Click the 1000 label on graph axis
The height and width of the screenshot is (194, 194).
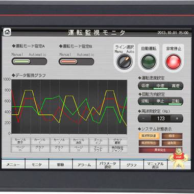[x=7, y=79]
